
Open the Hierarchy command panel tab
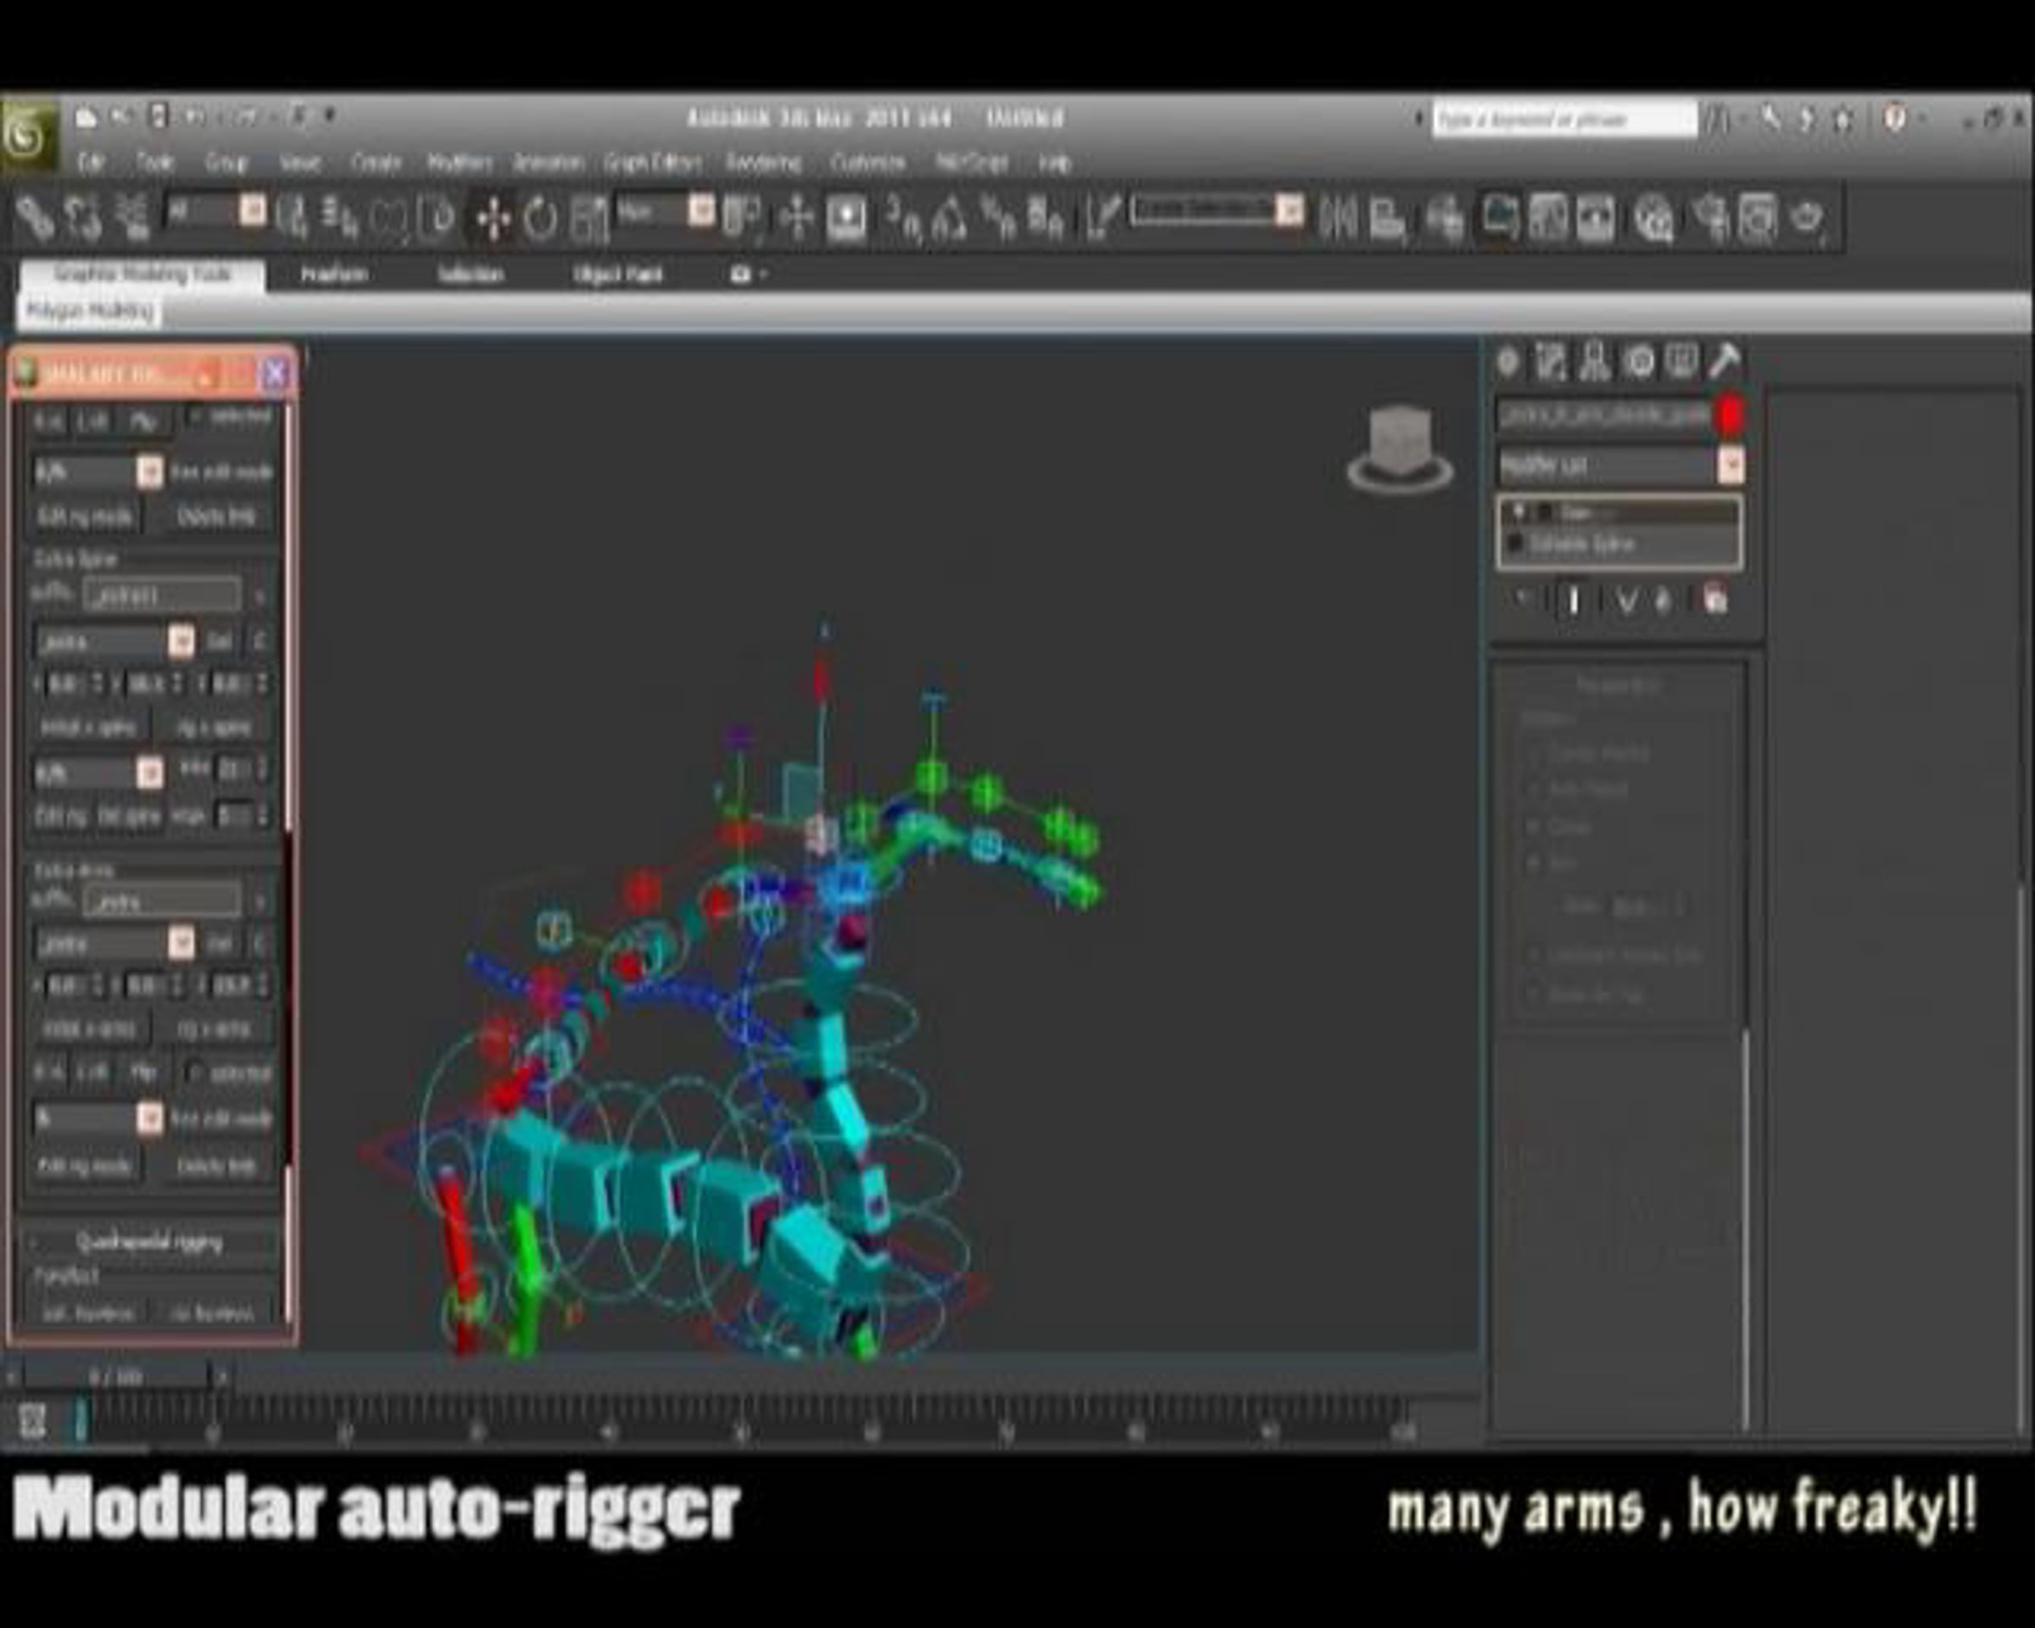1595,361
